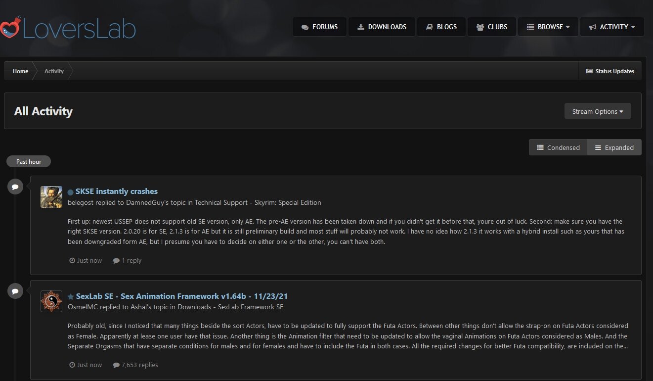Screen dimensions: 653x381
Task: Open Downloads - SexLab Framework SE forum
Action: click(x=229, y=307)
